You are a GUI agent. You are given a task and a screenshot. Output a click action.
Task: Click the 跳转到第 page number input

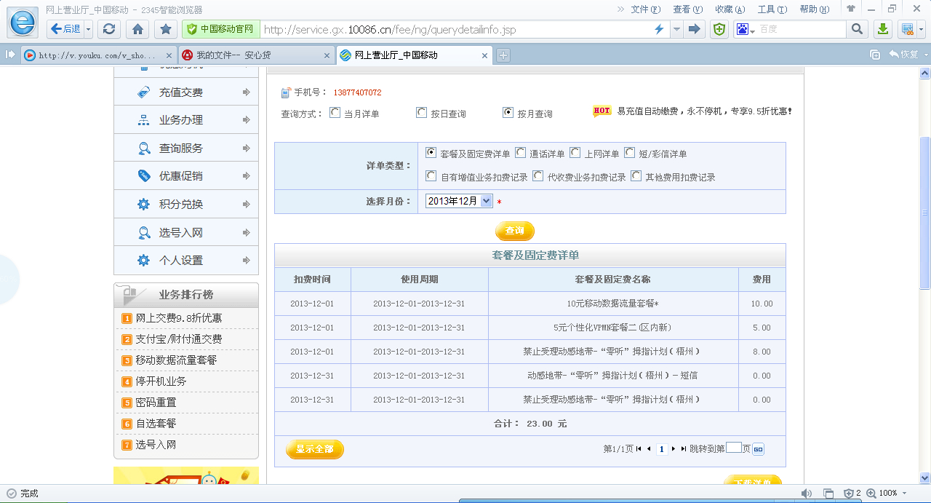click(x=733, y=448)
